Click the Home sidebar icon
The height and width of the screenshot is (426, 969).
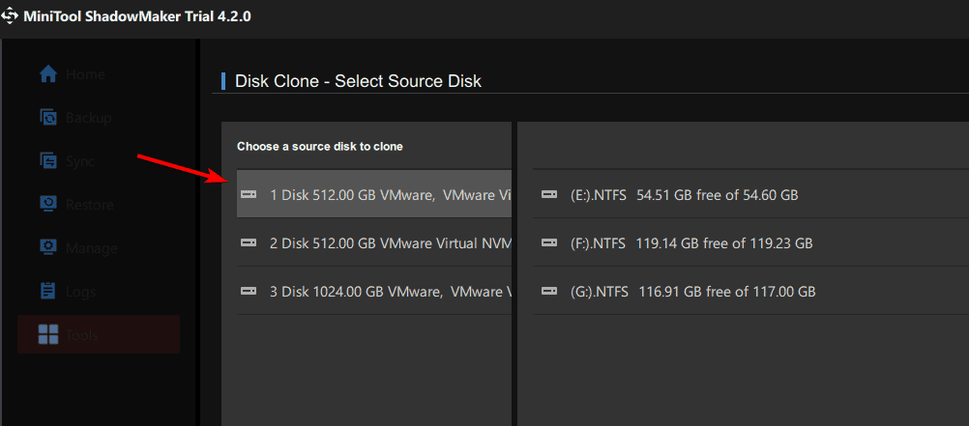[x=47, y=74]
